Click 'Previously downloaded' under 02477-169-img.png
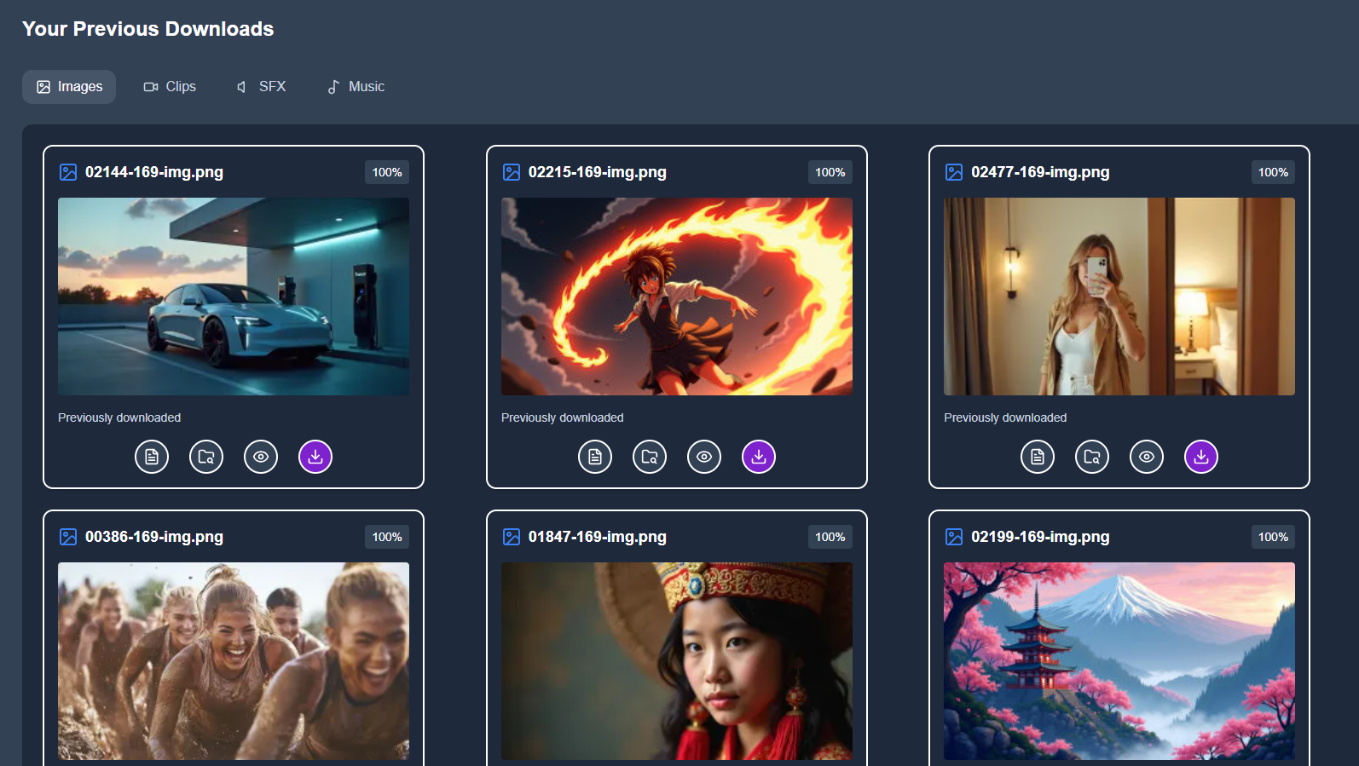 1005,418
